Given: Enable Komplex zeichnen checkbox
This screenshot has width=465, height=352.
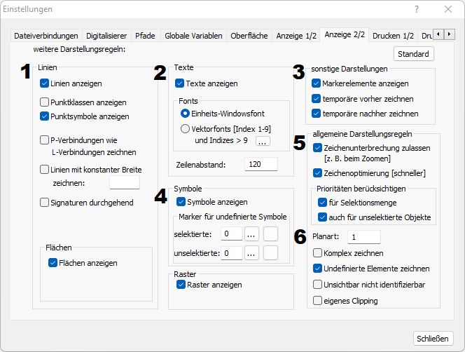Looking at the screenshot, I should [318, 253].
